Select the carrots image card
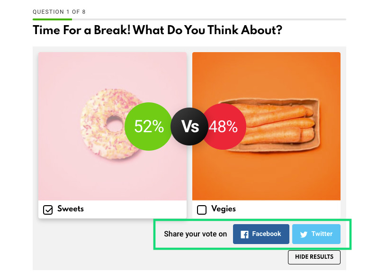 point(266,126)
